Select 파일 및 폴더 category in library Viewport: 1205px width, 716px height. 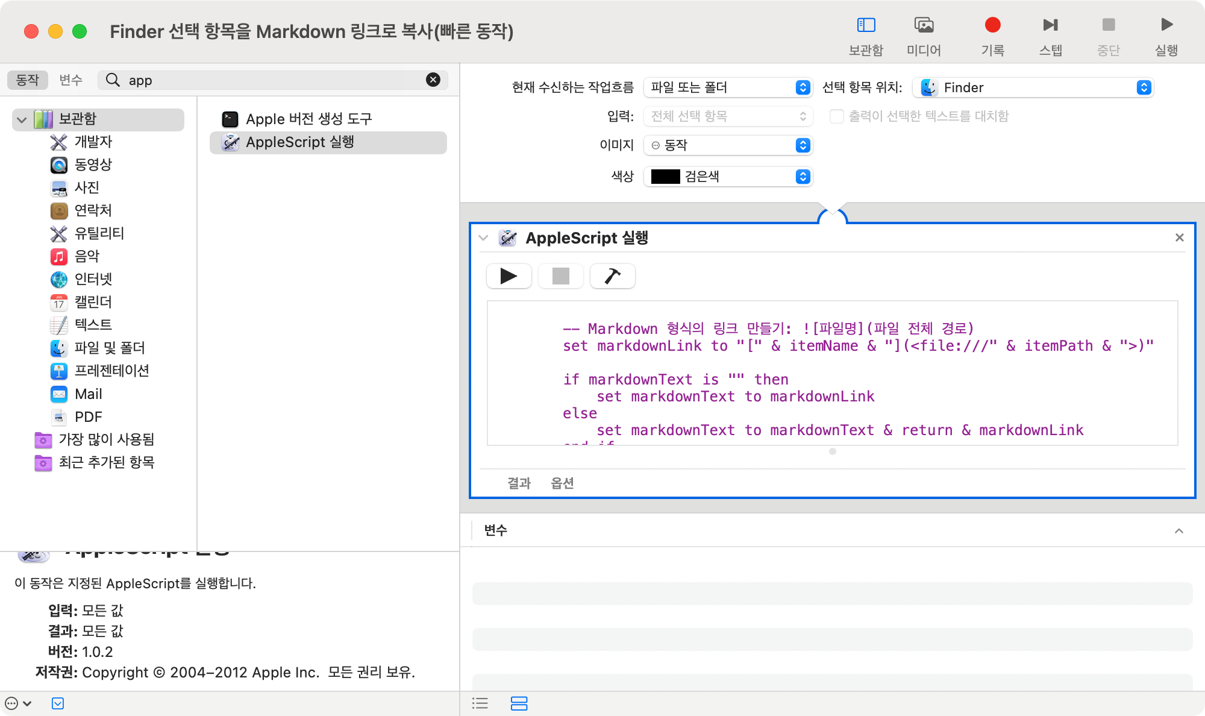pyautogui.click(x=109, y=348)
